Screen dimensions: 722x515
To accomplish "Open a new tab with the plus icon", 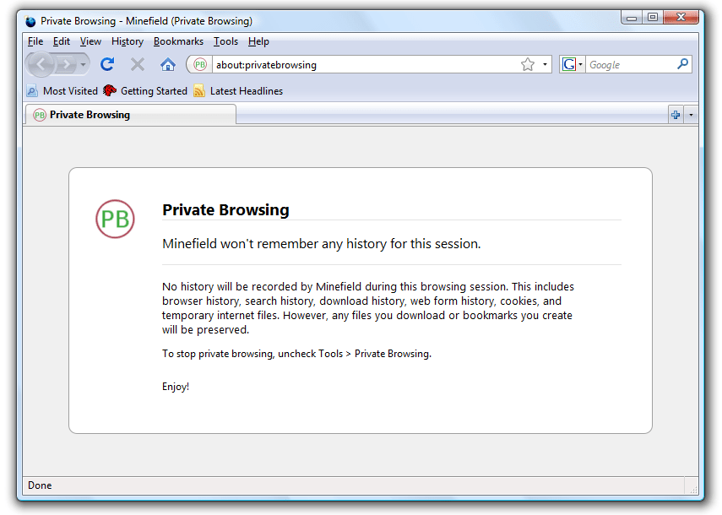I will pos(676,114).
